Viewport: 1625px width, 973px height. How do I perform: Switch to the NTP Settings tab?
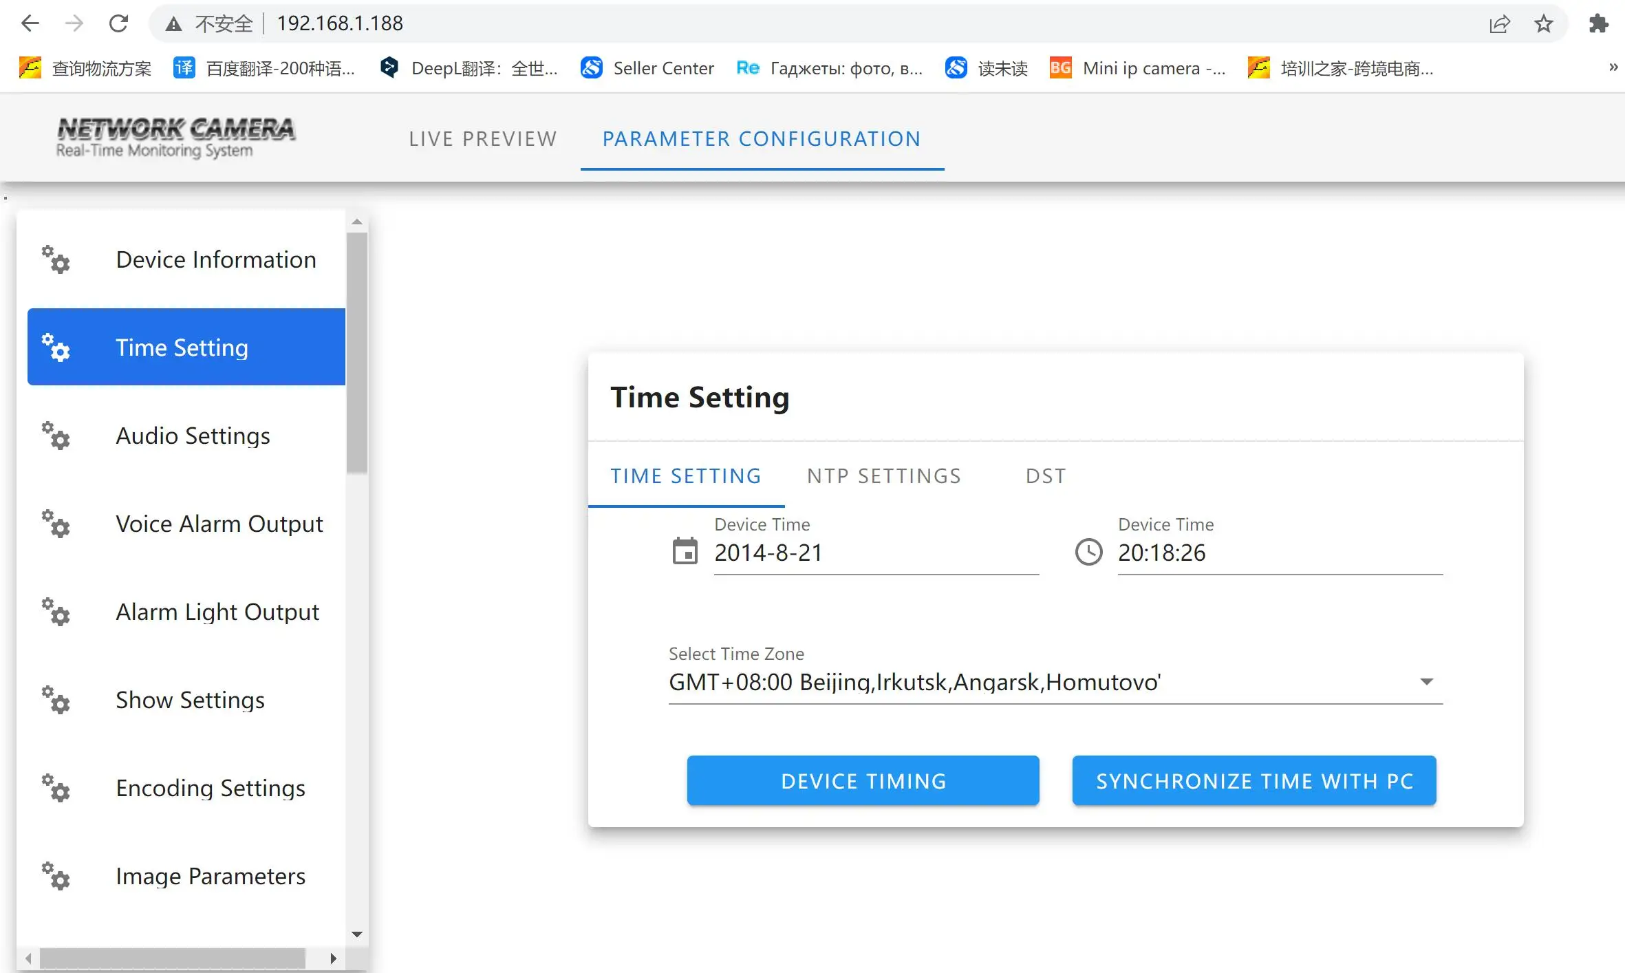click(884, 476)
